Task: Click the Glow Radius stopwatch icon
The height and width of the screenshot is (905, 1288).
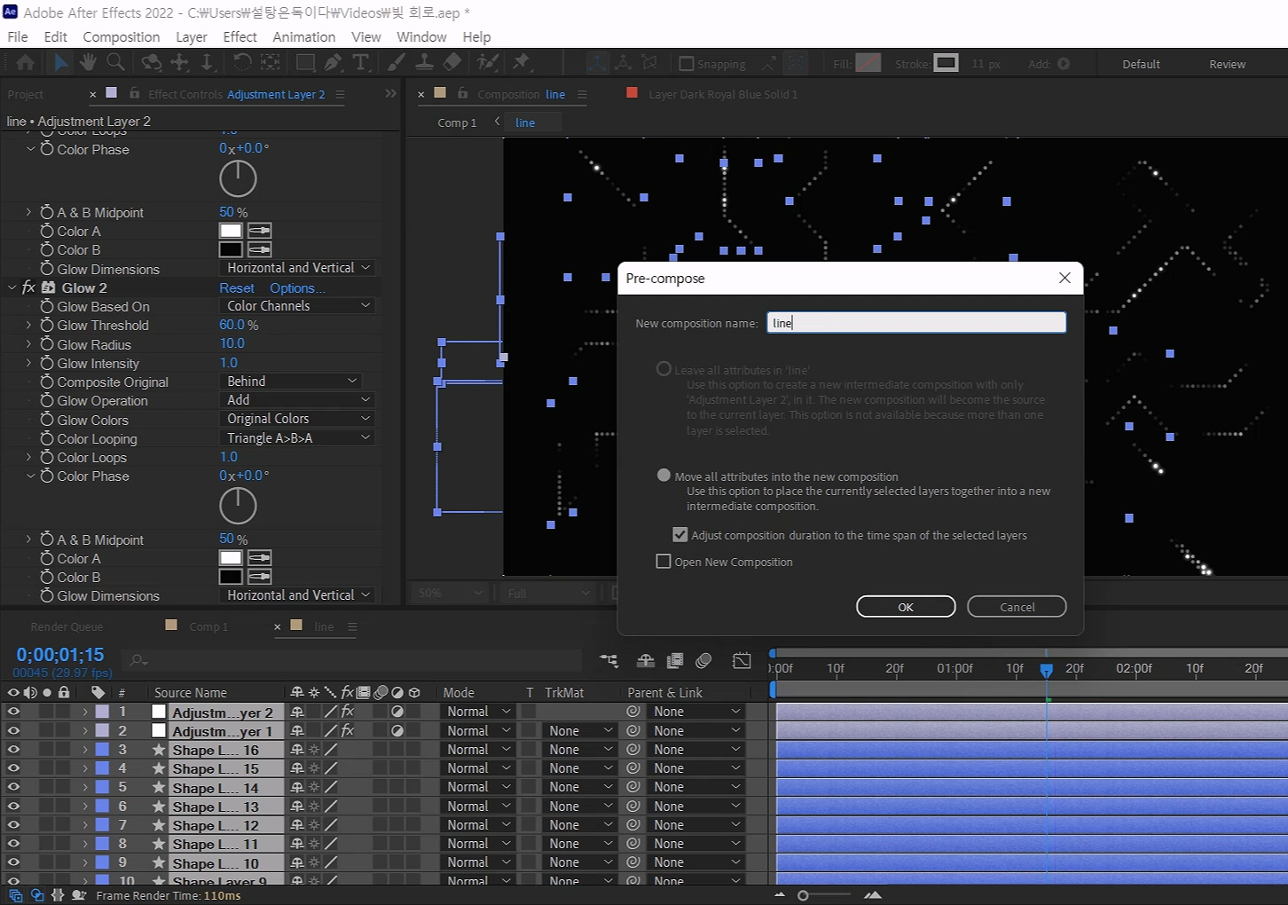Action: 47,344
